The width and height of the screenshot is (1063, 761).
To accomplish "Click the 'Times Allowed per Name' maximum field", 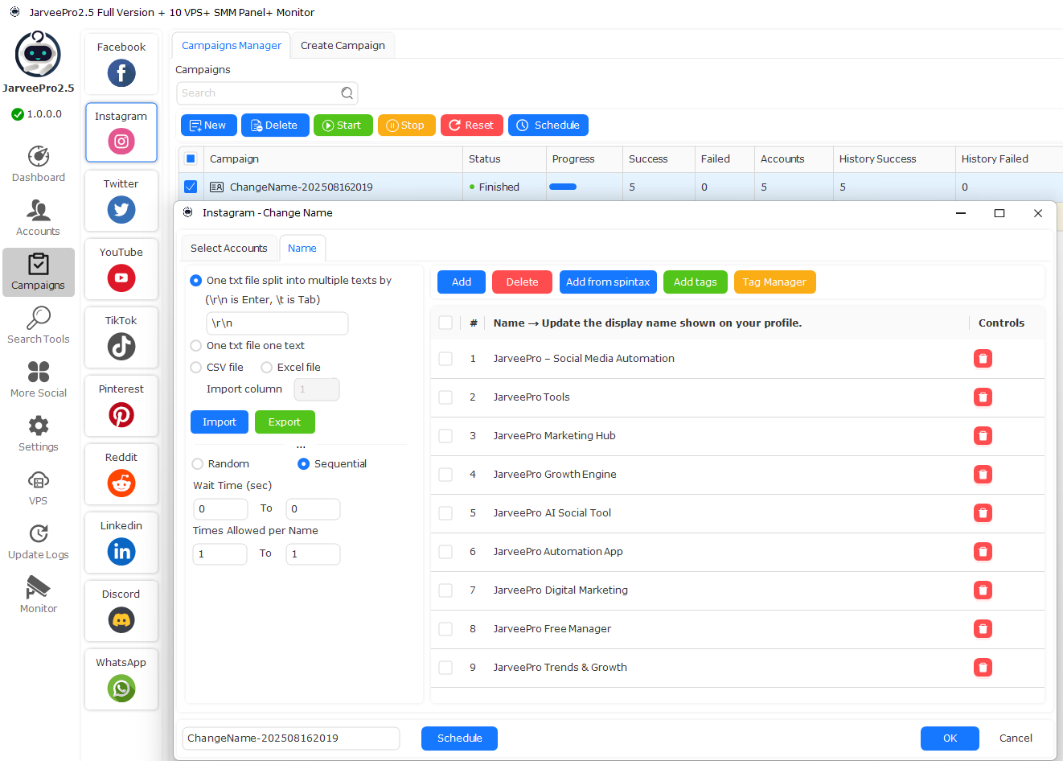I will pos(313,554).
